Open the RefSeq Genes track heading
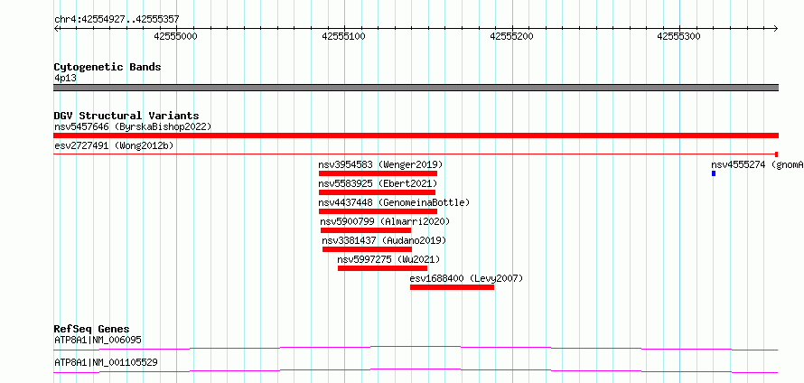The width and height of the screenshot is (804, 383). click(92, 329)
